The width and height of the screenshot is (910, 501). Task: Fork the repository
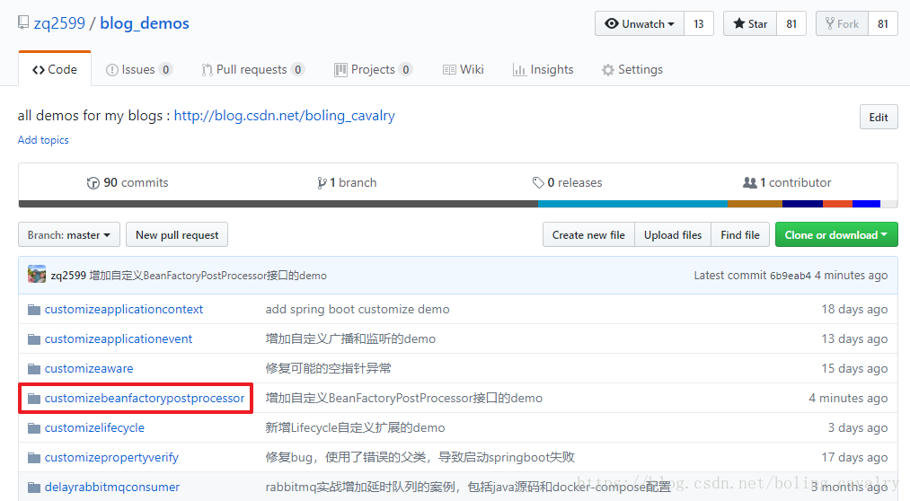tap(842, 23)
